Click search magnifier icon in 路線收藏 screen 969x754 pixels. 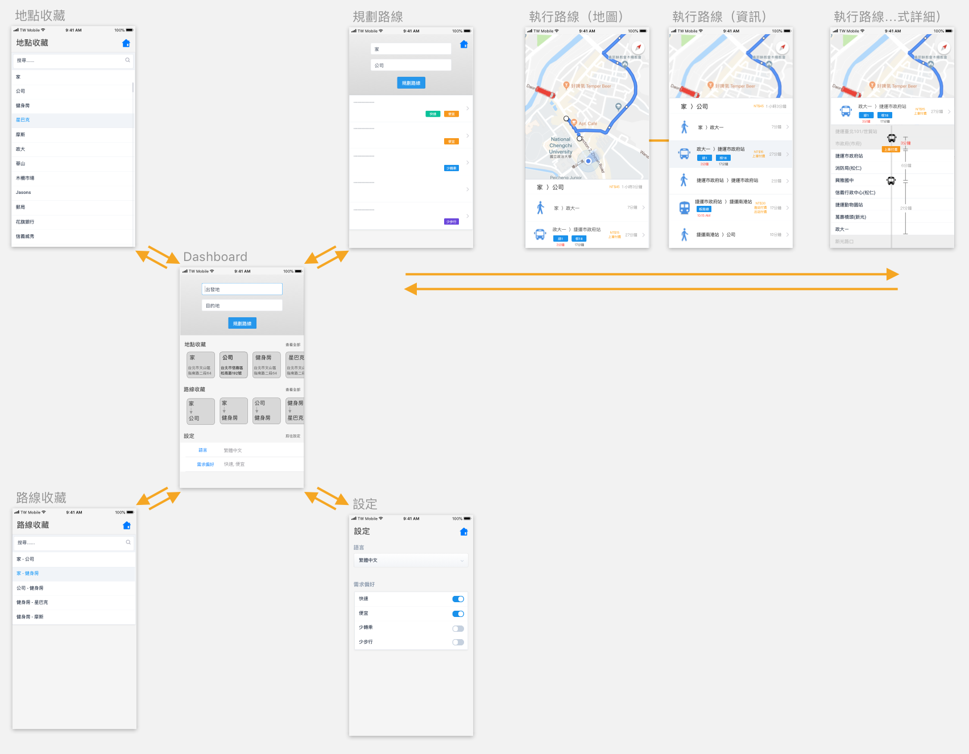128,542
